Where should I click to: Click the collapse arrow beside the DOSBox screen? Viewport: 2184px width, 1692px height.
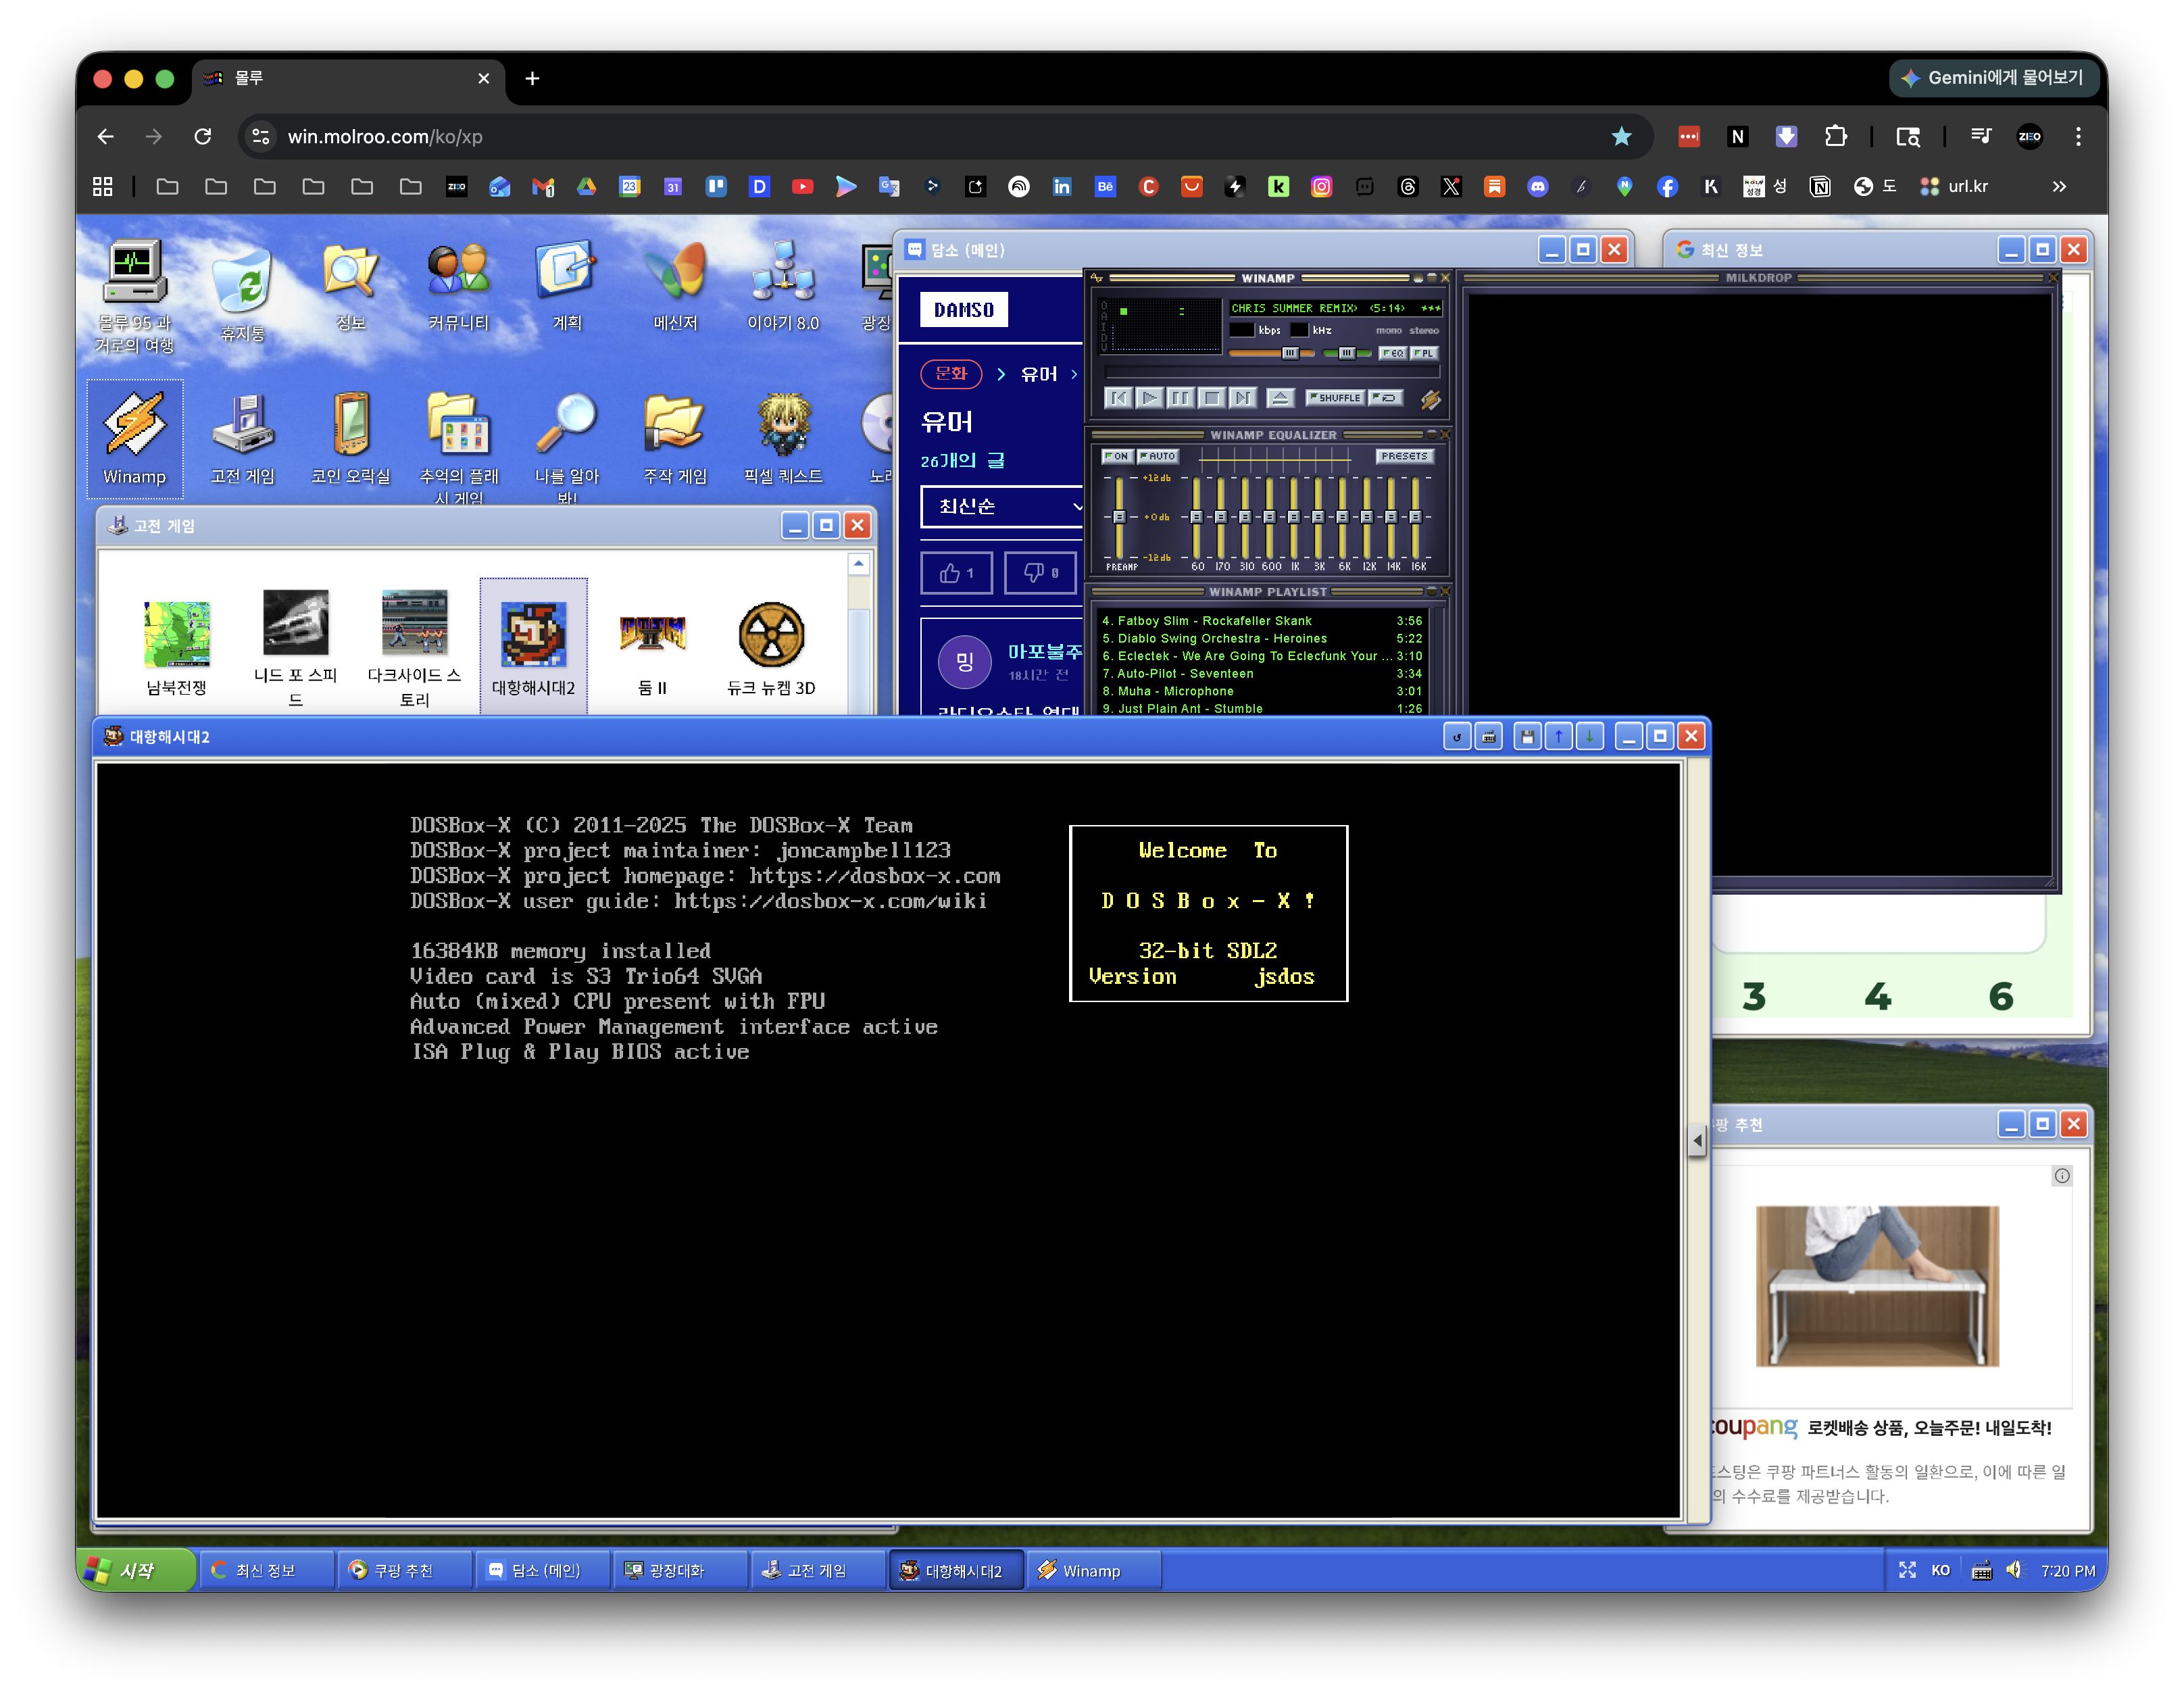[x=1697, y=1140]
